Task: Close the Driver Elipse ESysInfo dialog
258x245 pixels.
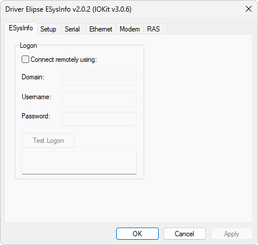Action: coord(249,9)
